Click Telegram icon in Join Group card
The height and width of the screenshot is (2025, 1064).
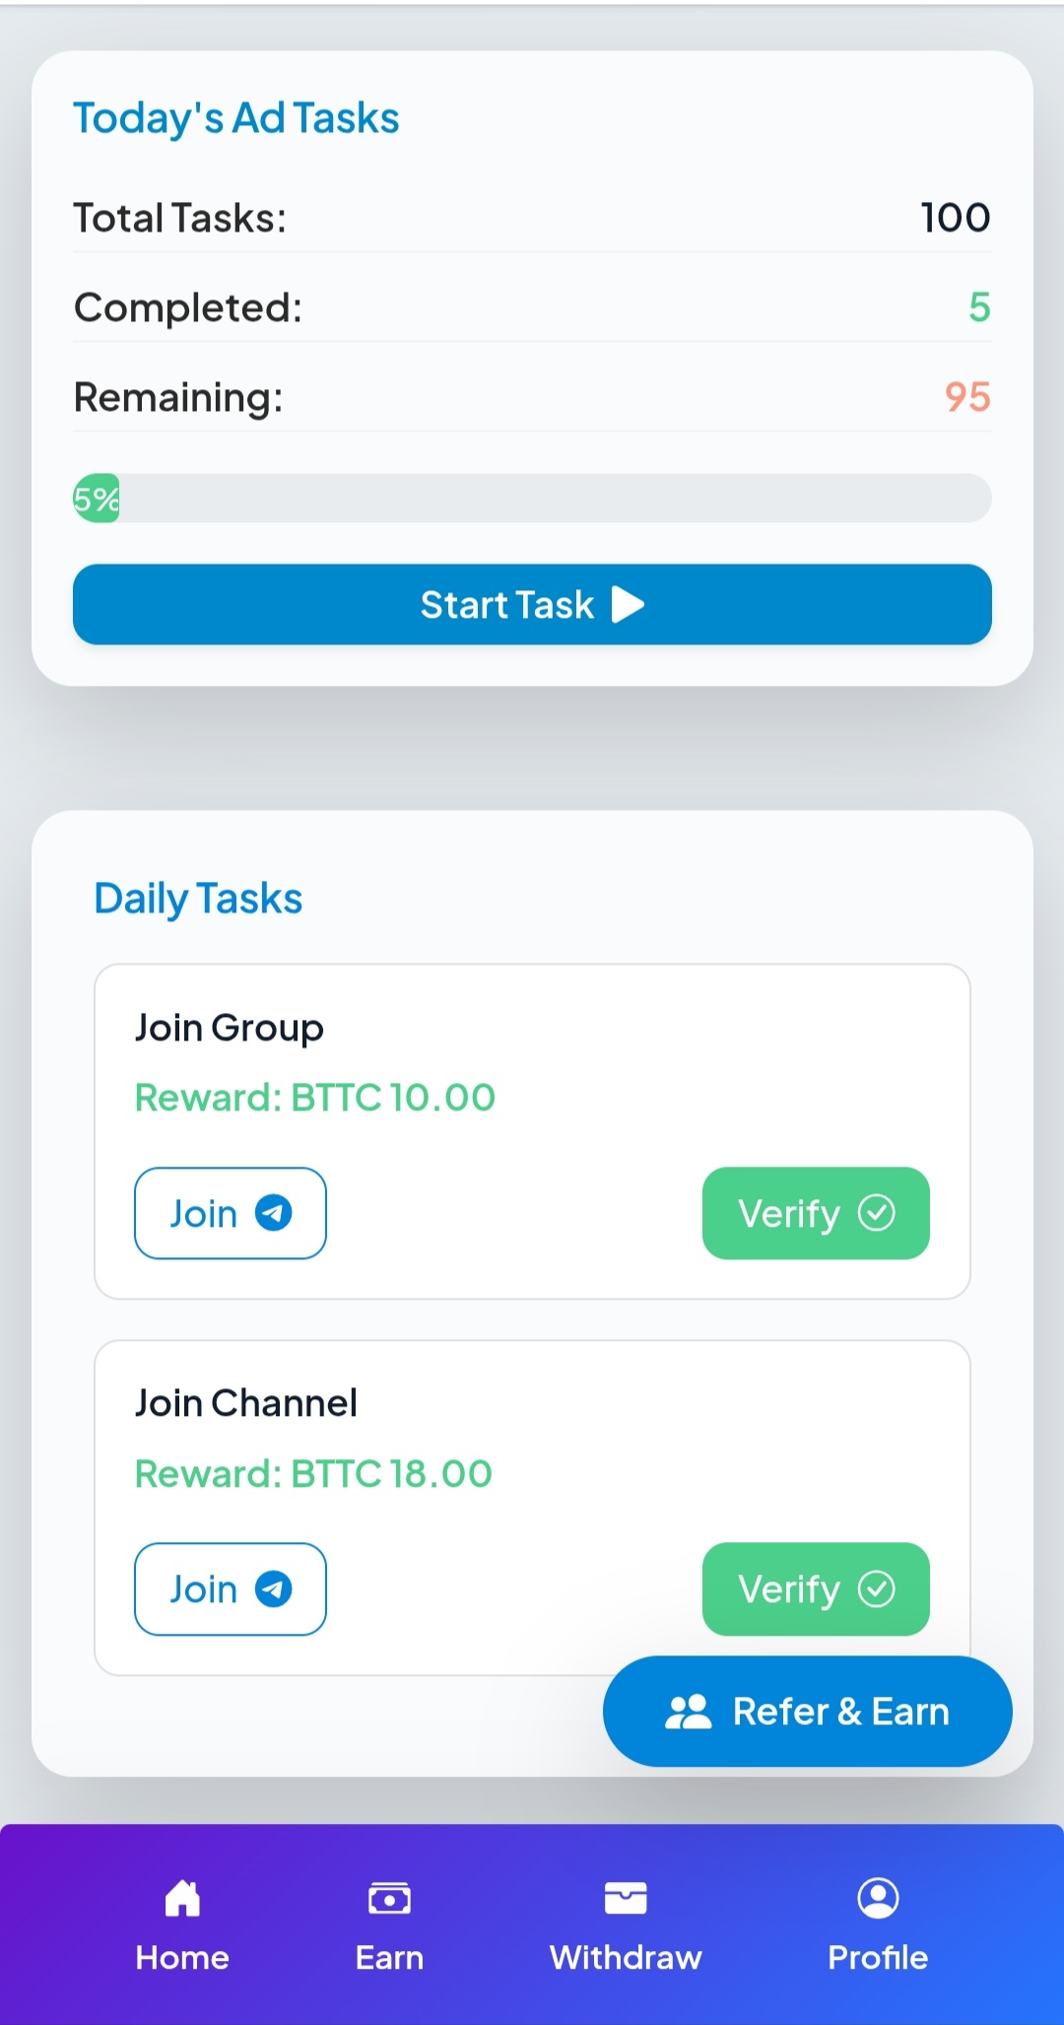click(x=274, y=1213)
